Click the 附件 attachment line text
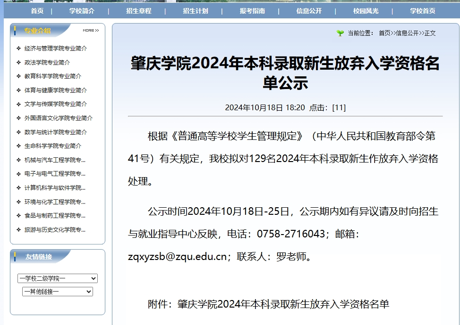This screenshot has height=325, width=460. point(268,304)
